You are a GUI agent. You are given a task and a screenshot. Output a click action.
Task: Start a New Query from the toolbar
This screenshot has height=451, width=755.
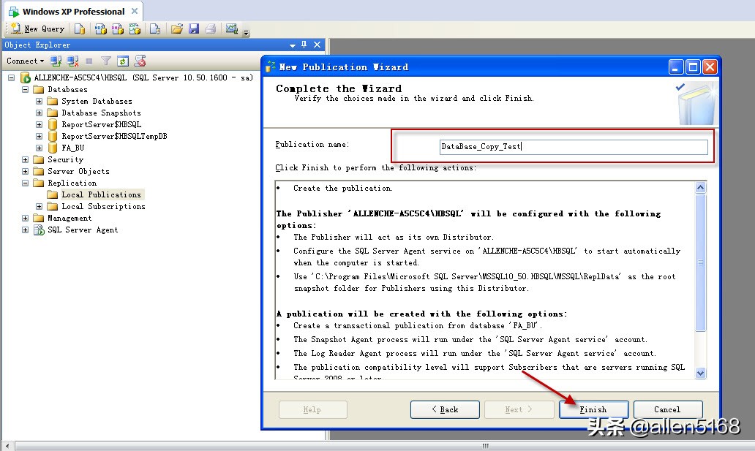click(37, 29)
